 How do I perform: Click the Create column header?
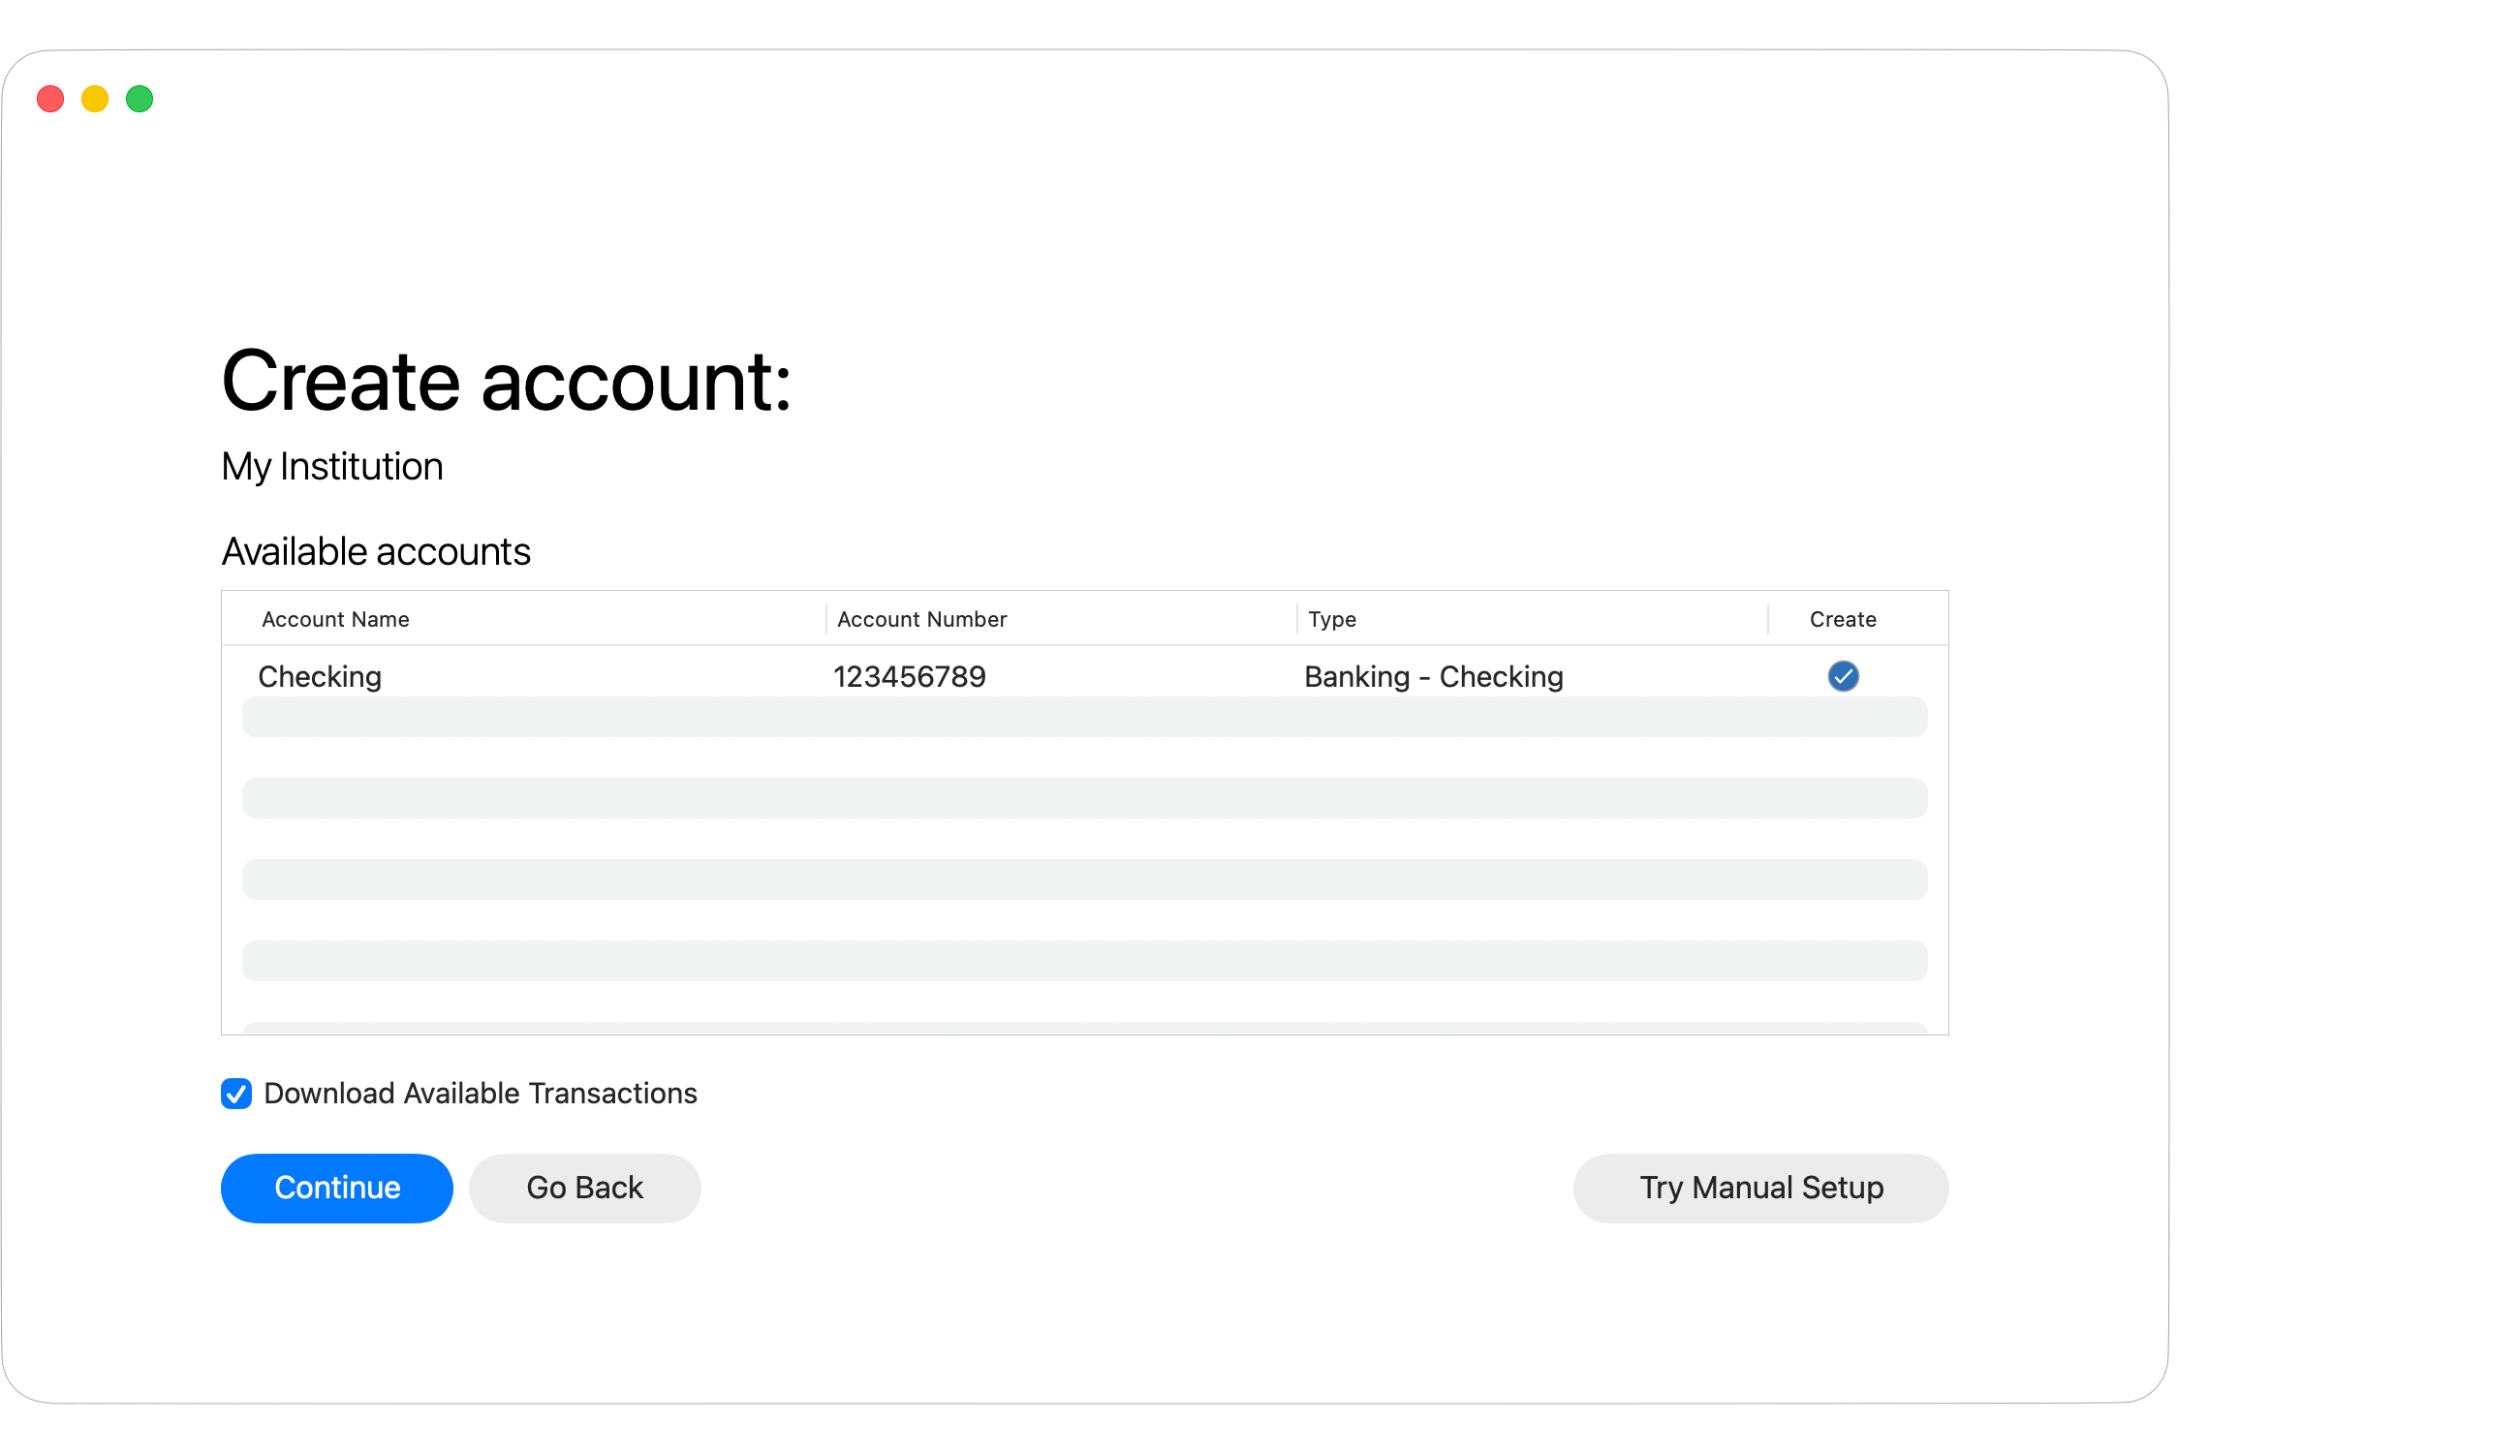click(1843, 619)
